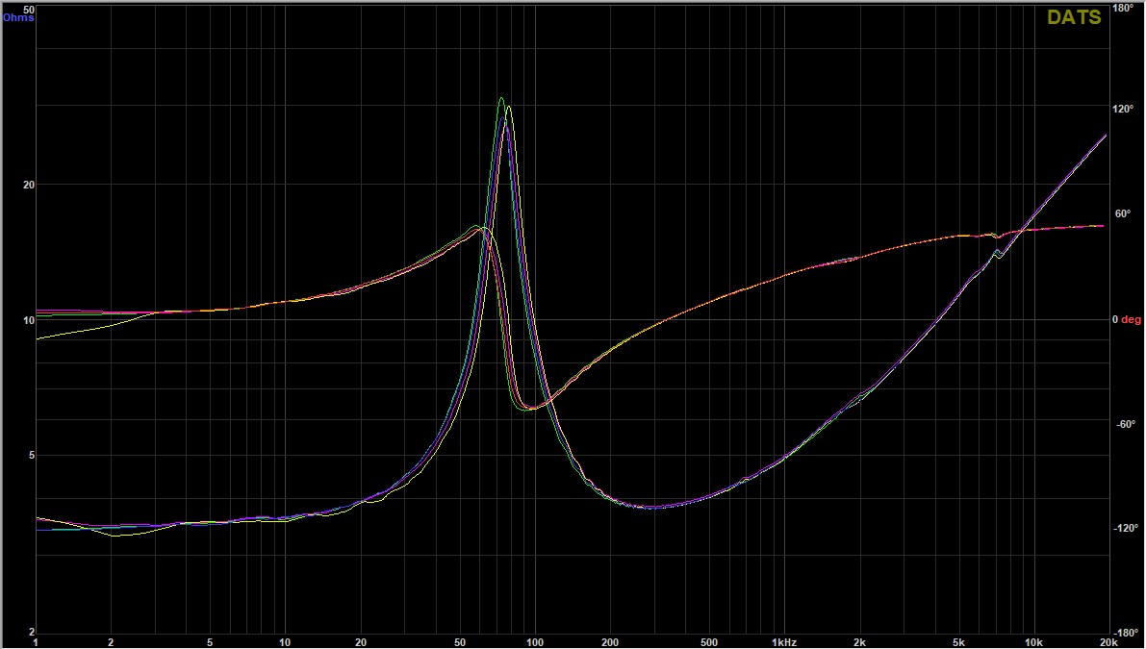Click the 1kHz frequency axis label
Image resolution: width=1146 pixels, height=649 pixels.
click(784, 641)
